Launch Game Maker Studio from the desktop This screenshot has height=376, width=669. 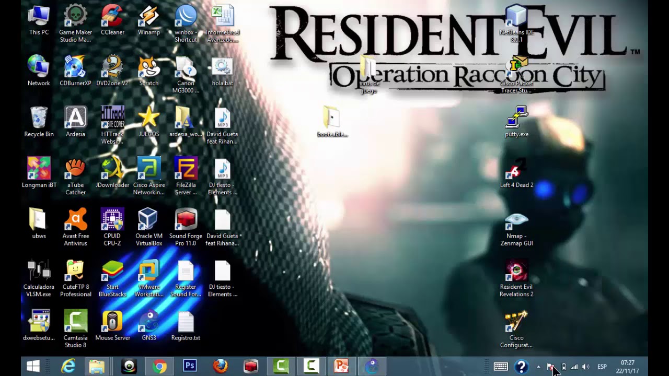[75, 23]
